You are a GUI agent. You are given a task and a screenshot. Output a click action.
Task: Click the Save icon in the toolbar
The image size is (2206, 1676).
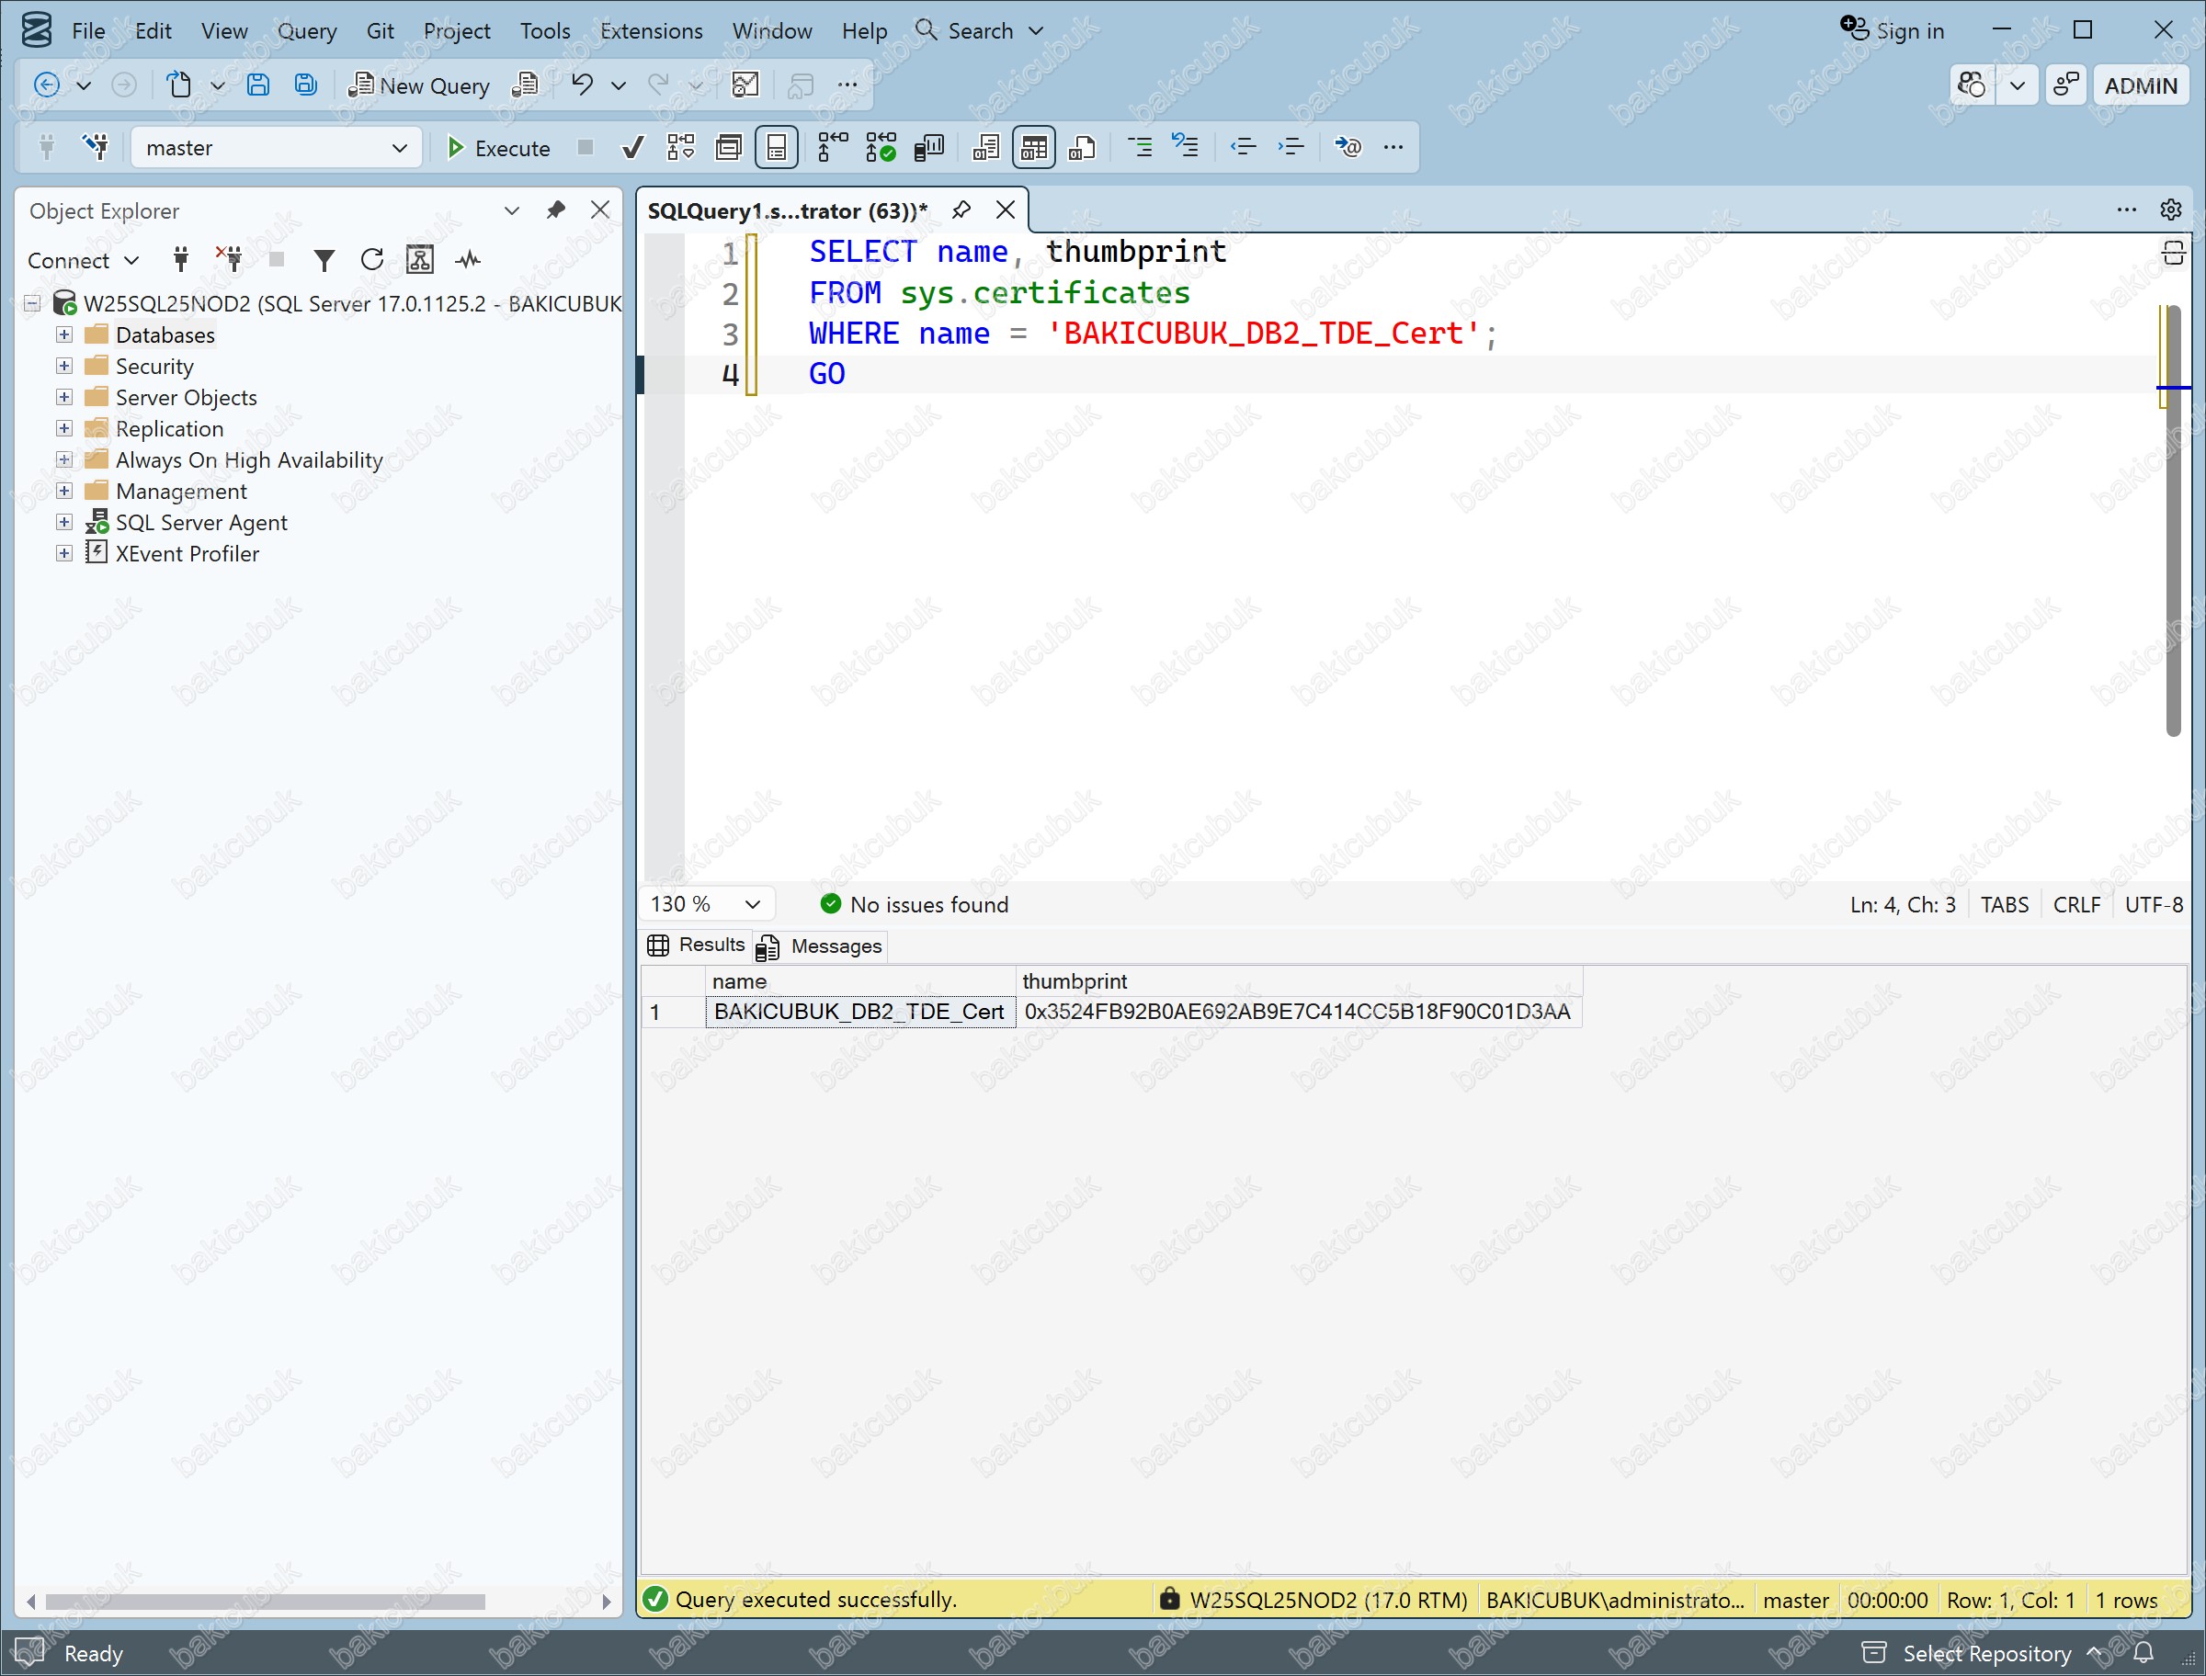258,85
